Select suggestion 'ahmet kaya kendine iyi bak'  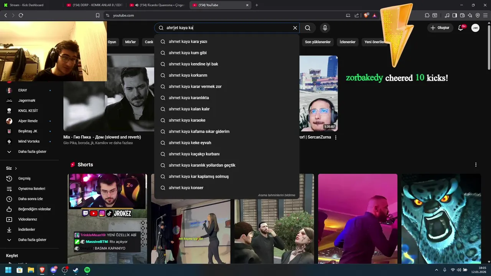tap(227, 64)
